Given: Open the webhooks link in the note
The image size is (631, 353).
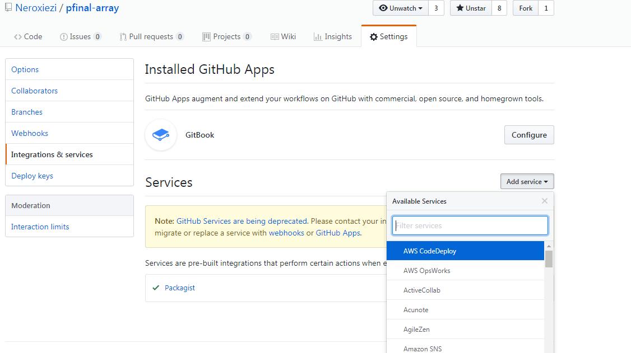Looking at the screenshot, I should pyautogui.click(x=286, y=233).
